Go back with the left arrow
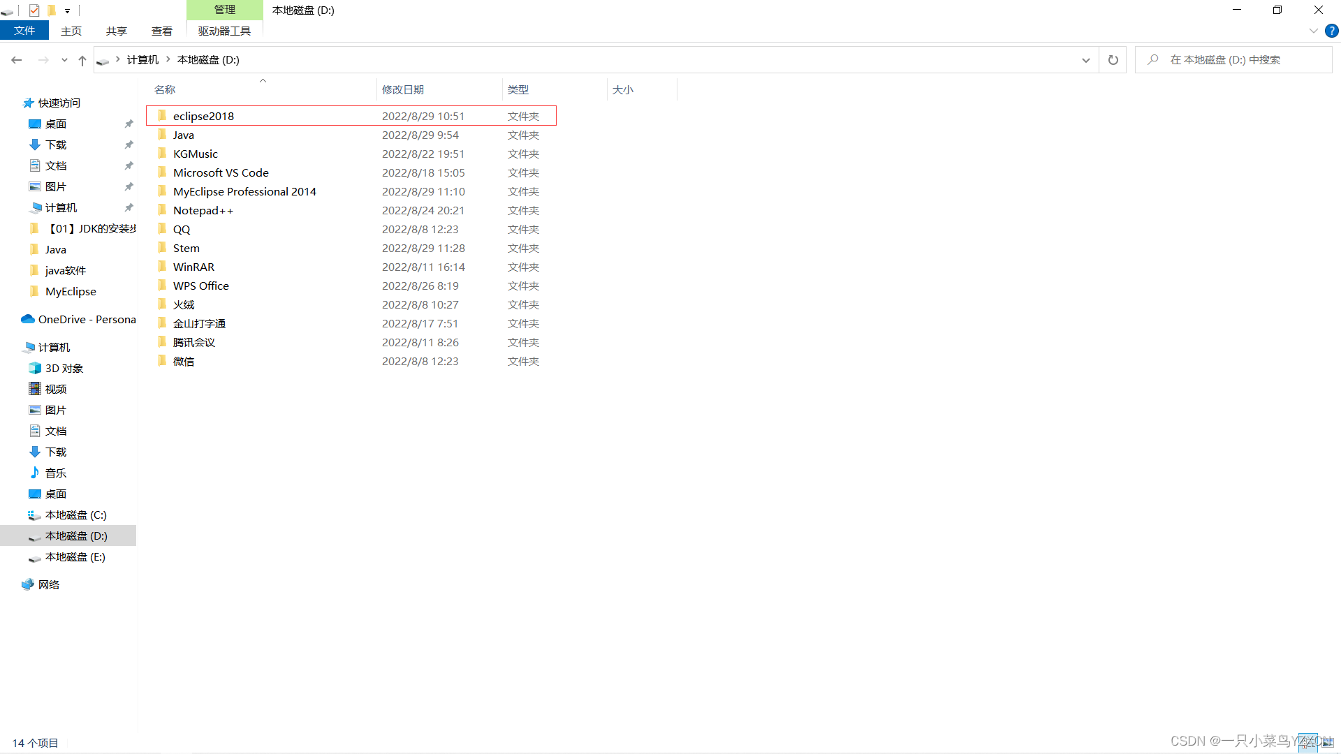1341x754 pixels. coord(17,60)
